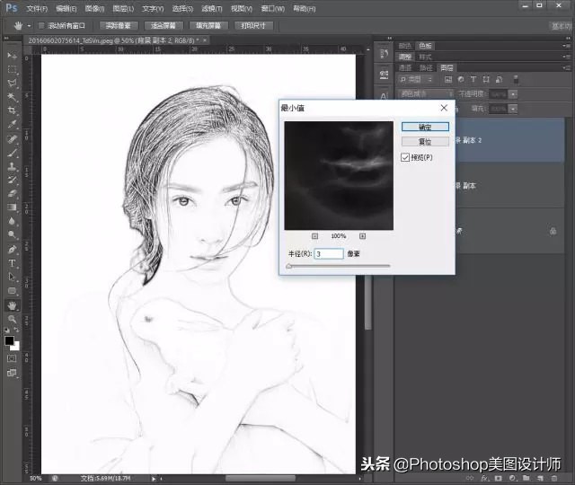Viewport: 575px width, 485px height.
Task: Toggle the 滚动所有窗口 checkbox
Action: pyautogui.click(x=41, y=26)
